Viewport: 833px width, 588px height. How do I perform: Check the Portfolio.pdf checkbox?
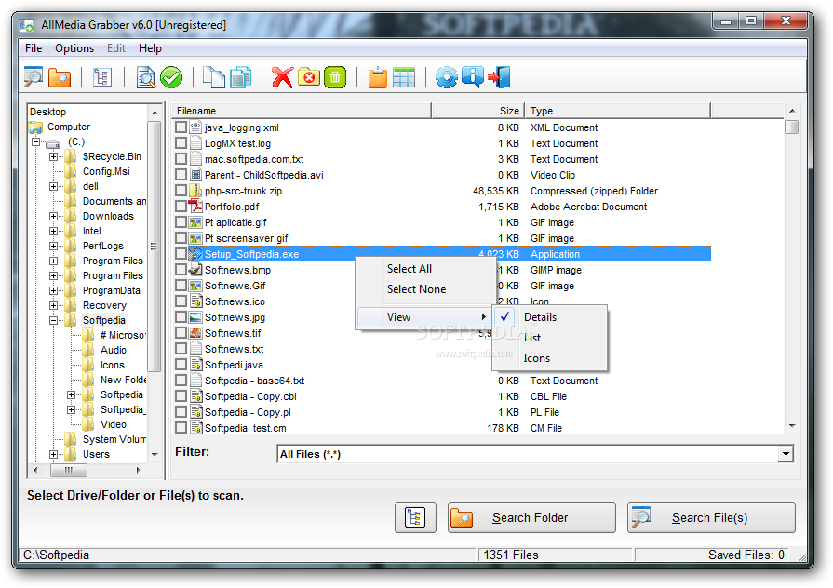(181, 207)
